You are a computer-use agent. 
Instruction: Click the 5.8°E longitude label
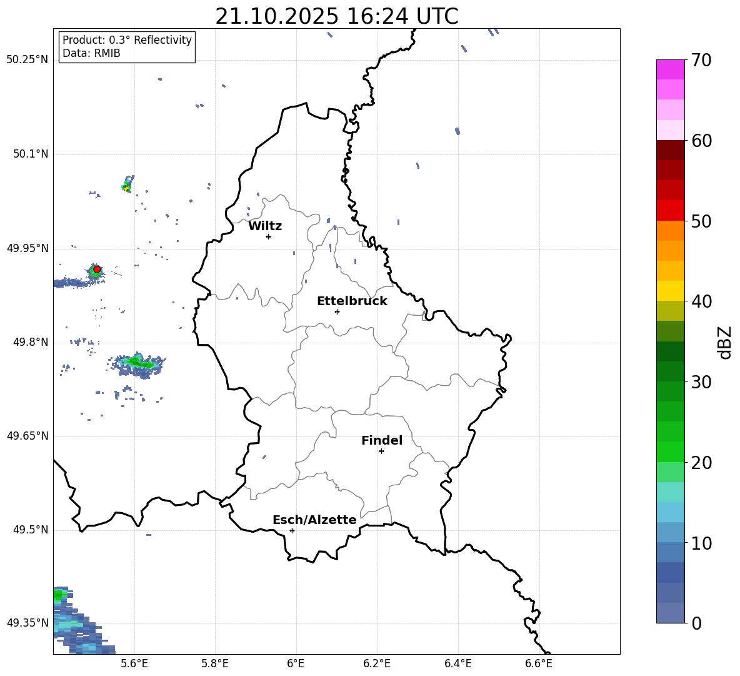[215, 664]
